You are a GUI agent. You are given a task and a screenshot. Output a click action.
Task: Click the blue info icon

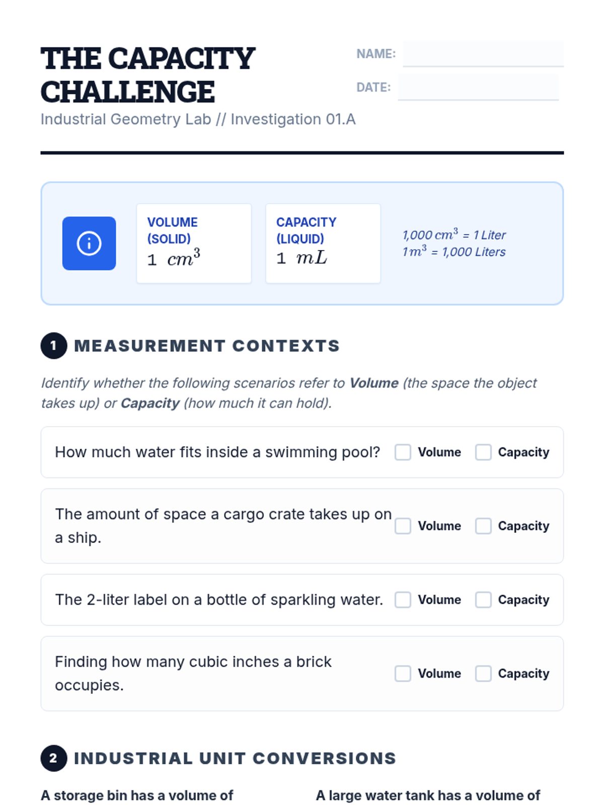coord(89,244)
